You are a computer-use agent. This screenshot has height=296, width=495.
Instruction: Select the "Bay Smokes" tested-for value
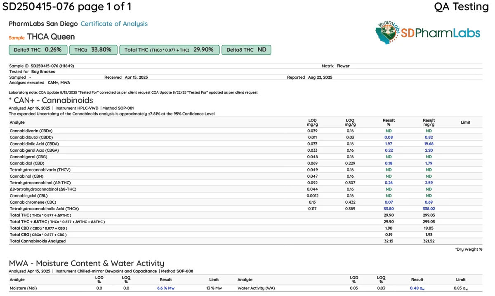(43, 72)
